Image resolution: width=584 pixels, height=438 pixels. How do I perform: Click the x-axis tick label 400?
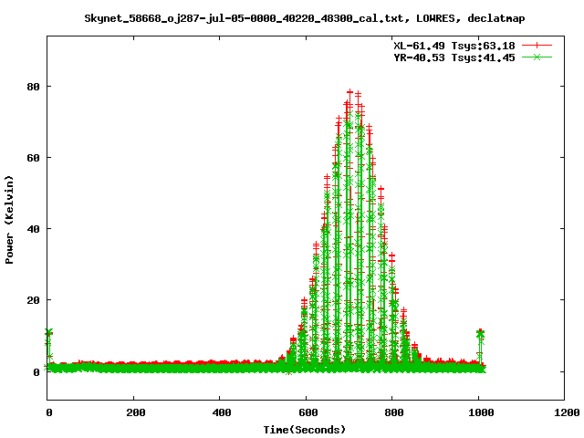pyautogui.click(x=222, y=412)
